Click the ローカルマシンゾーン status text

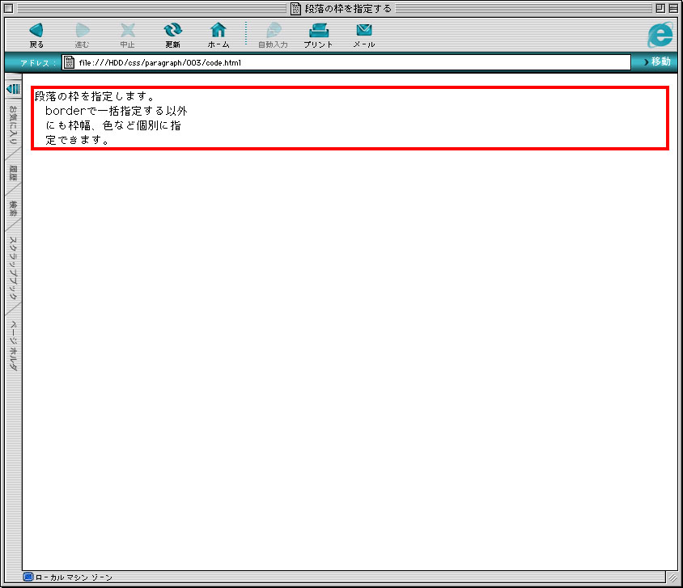point(74,577)
